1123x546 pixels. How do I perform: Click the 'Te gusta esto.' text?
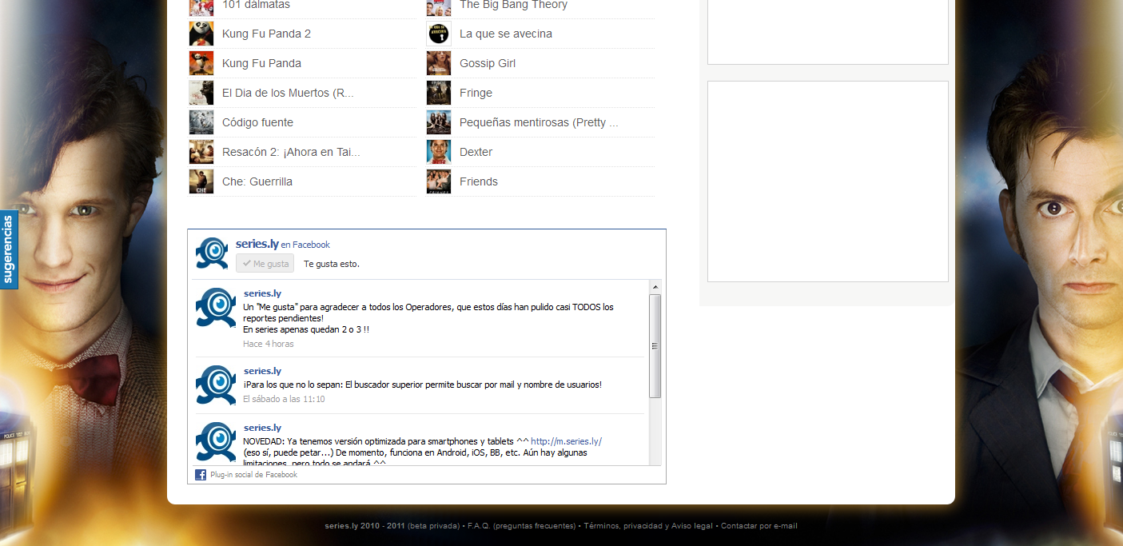click(332, 264)
